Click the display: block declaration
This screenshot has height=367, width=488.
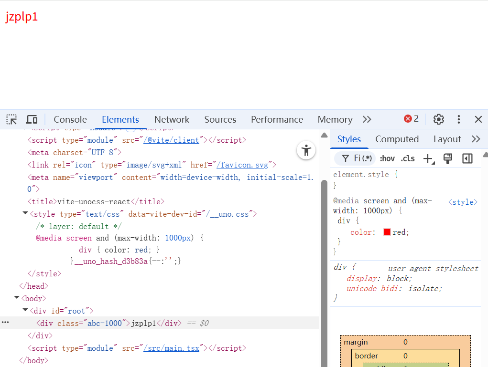pos(379,278)
